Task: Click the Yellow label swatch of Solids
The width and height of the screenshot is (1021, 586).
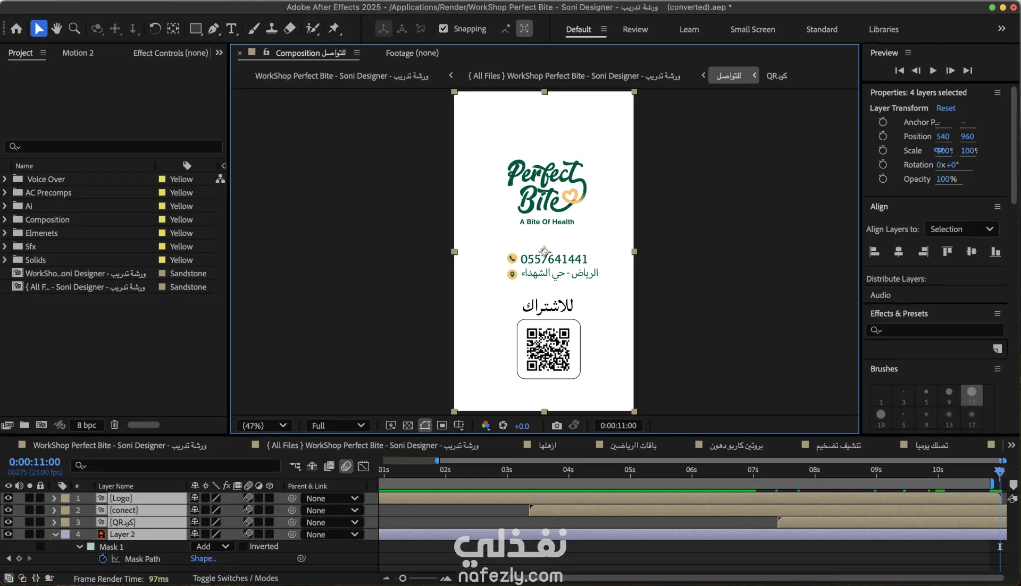Action: click(x=162, y=260)
